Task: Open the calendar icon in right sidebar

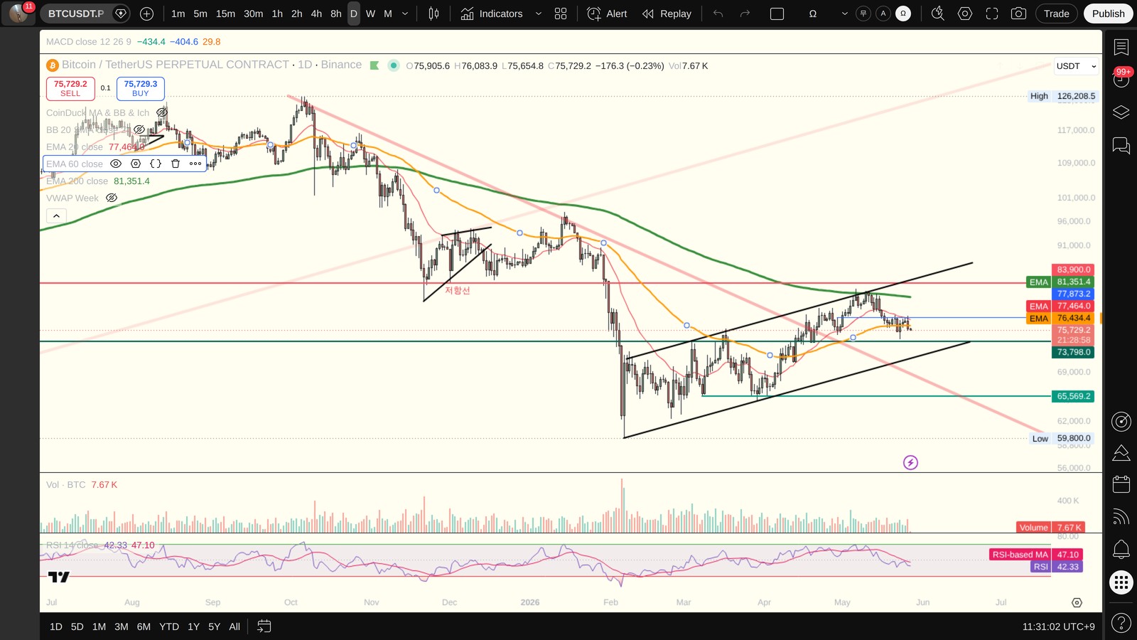Action: (1121, 484)
